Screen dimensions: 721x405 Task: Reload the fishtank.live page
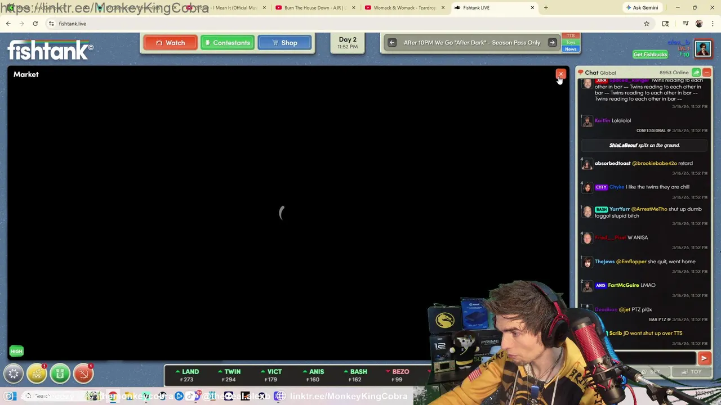click(x=35, y=24)
